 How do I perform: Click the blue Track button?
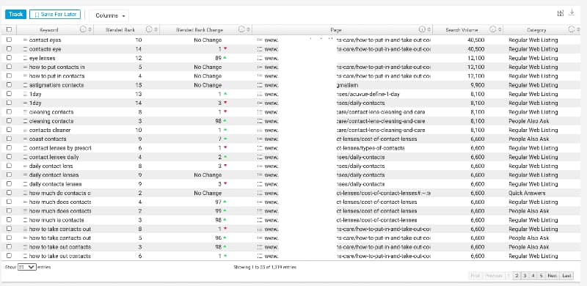click(x=15, y=14)
